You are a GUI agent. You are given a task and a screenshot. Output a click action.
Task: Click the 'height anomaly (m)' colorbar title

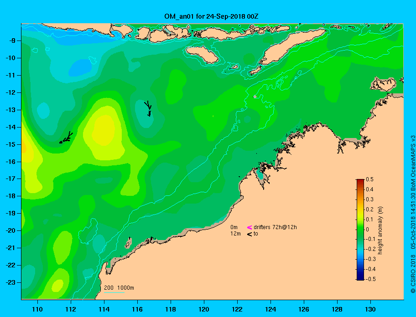pyautogui.click(x=380, y=230)
